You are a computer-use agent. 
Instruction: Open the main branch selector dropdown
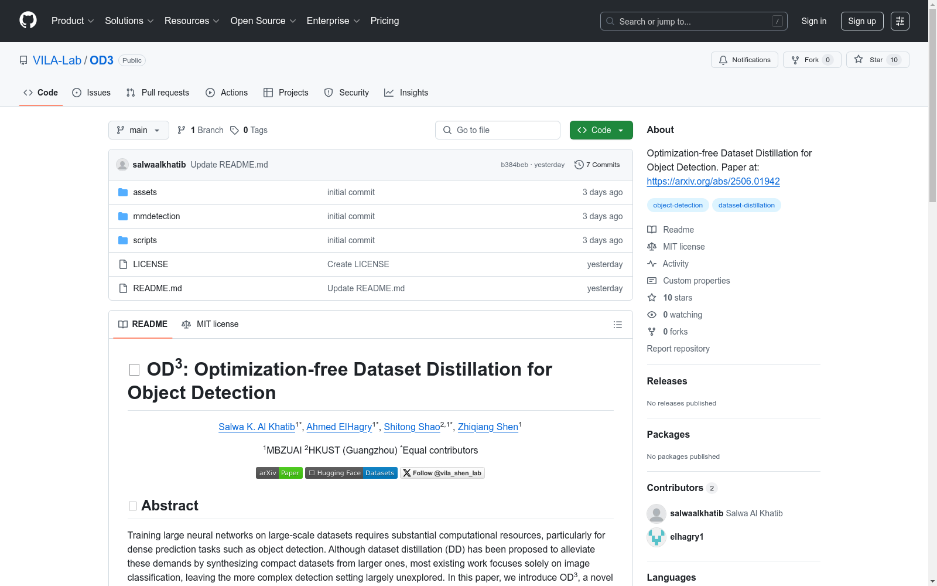click(139, 130)
